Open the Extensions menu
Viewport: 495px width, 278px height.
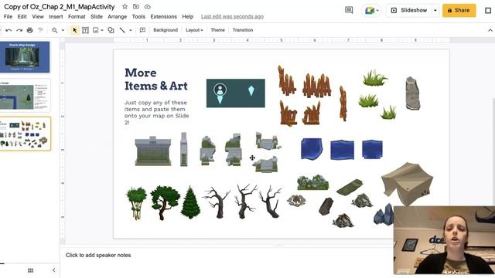[163, 17]
